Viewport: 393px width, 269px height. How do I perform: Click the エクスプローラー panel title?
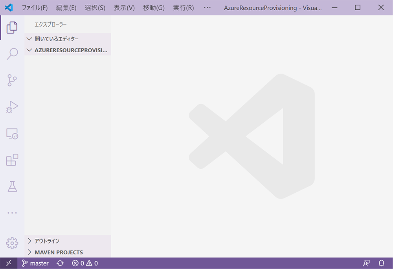coord(50,24)
